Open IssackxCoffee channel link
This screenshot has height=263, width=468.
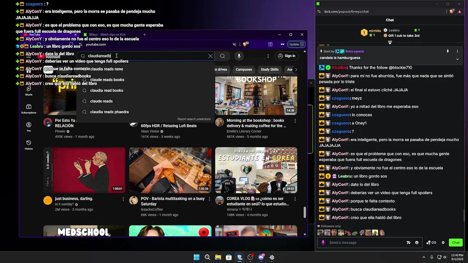point(152,210)
